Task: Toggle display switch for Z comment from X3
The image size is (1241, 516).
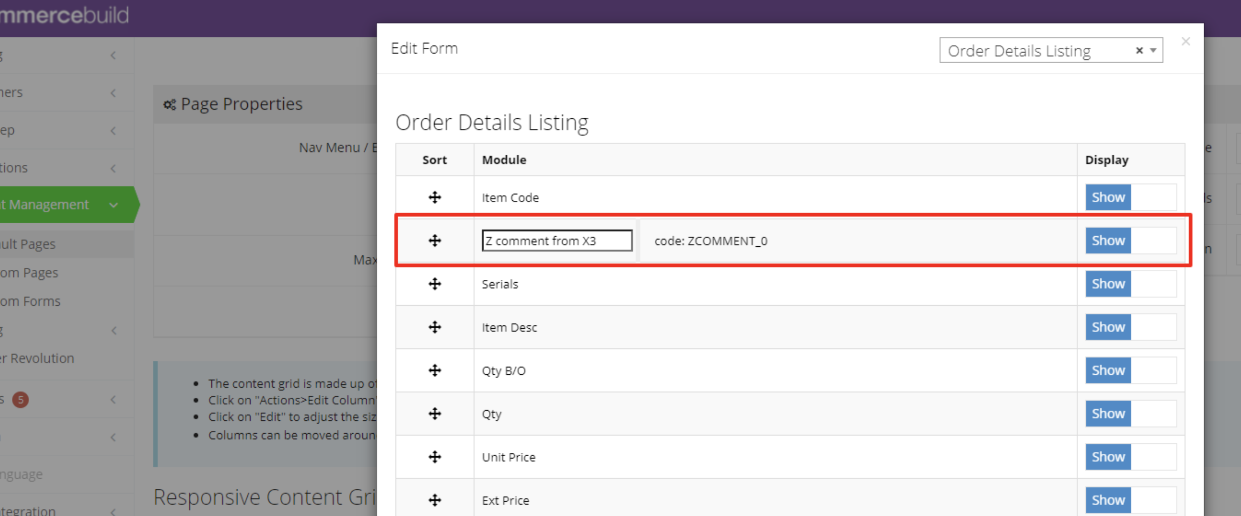Action: coord(1130,241)
